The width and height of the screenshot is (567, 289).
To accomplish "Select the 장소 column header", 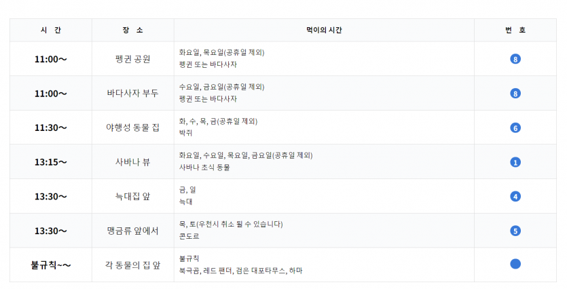I will pos(132,31).
